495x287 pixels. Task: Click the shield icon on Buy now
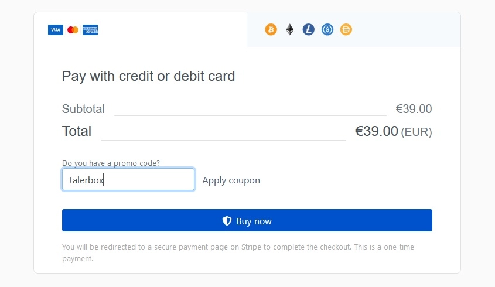[x=227, y=221]
